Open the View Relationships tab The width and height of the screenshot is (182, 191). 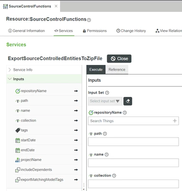click(169, 31)
